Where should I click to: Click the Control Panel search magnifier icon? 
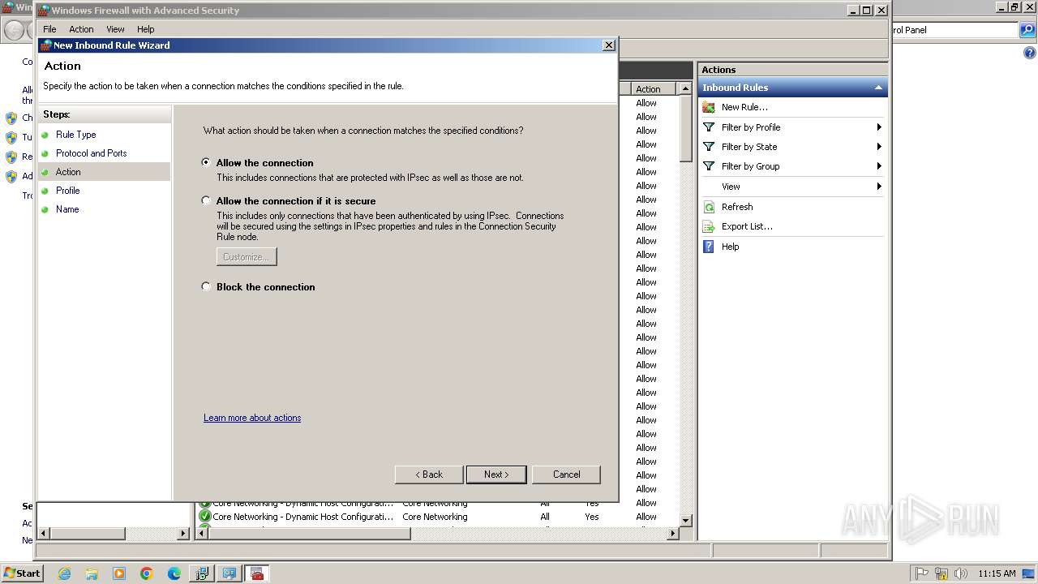click(1027, 30)
